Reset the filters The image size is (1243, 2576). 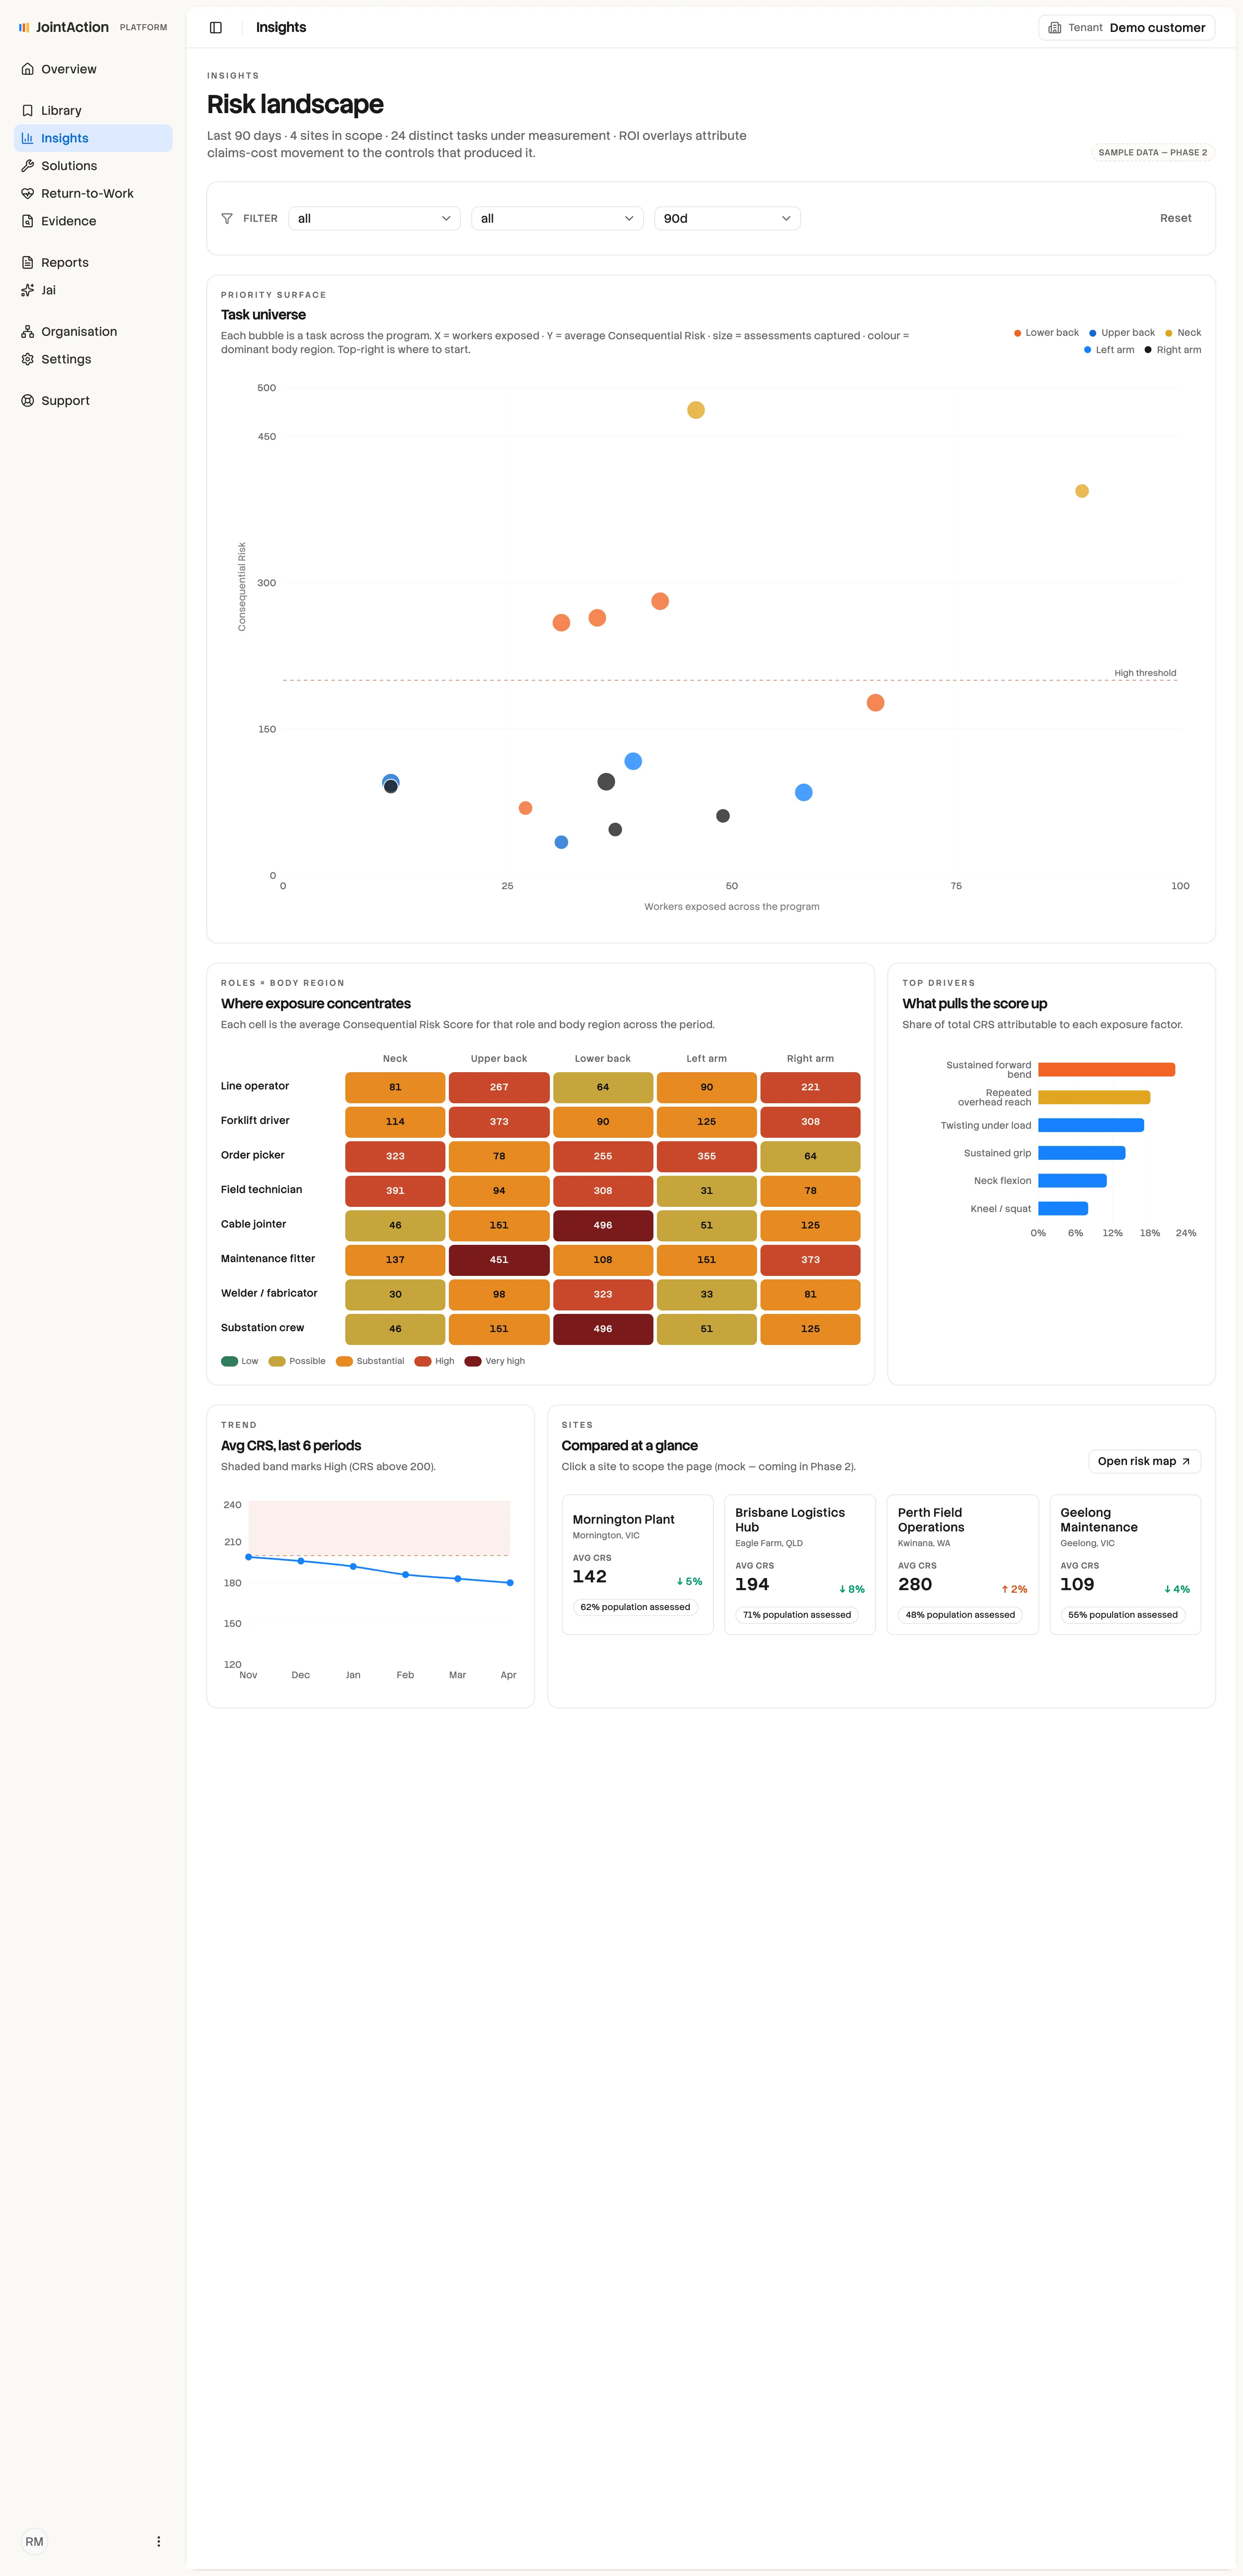(1175, 218)
